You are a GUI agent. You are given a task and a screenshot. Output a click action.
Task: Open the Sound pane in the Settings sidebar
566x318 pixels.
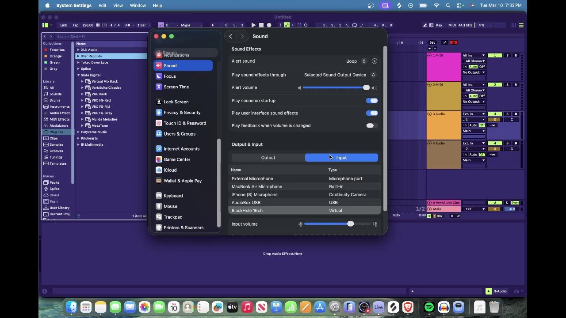tap(183, 65)
